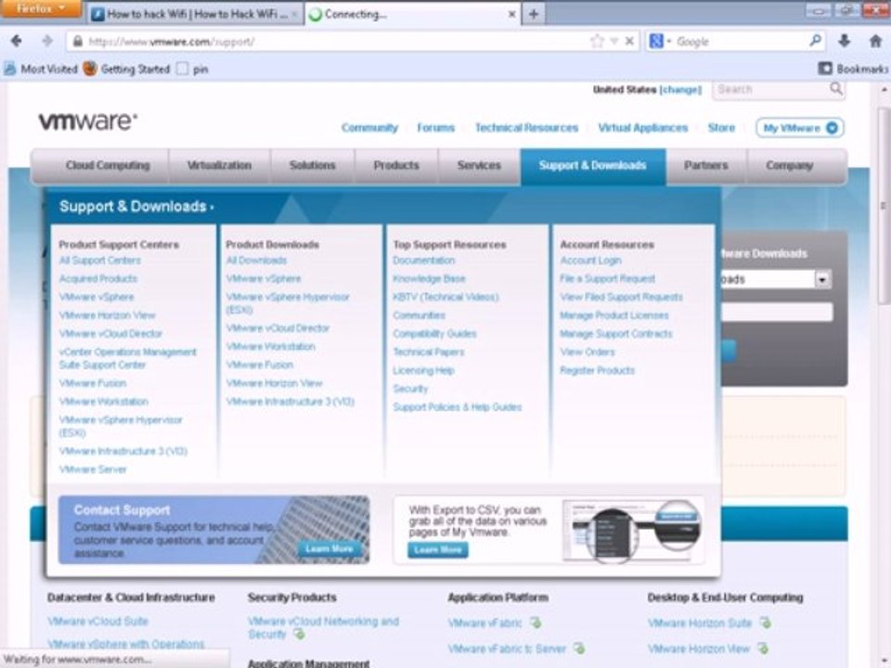
Task: Click the icon beside vFabric tc Server
Action: tap(578, 649)
